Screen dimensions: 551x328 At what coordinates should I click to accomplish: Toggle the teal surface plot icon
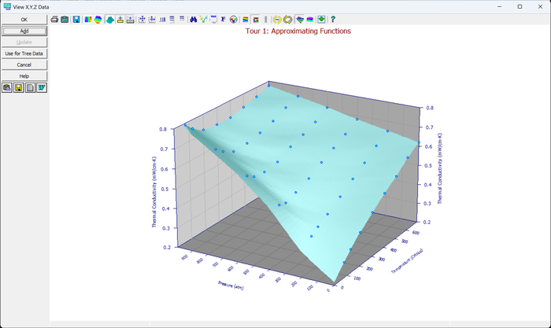coord(110,20)
